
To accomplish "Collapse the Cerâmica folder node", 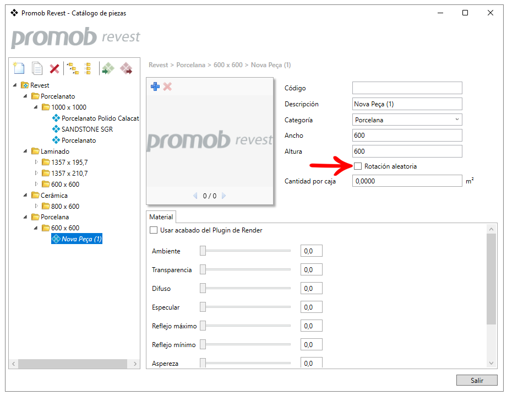I will click(x=25, y=195).
